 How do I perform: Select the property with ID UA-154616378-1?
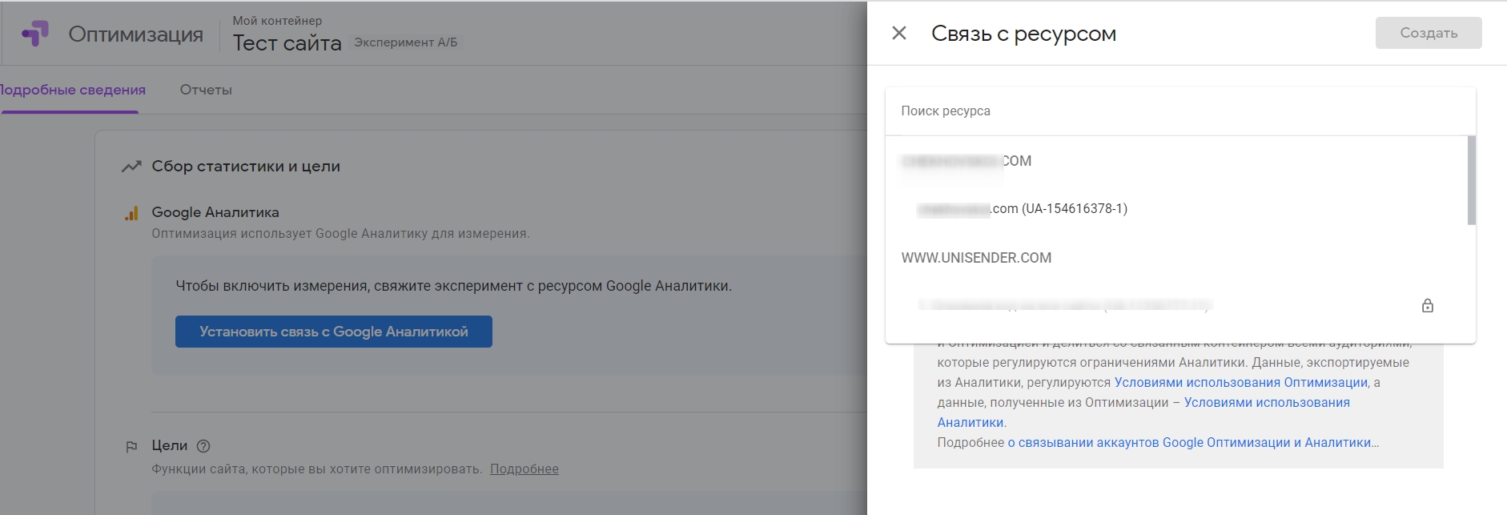(1176, 209)
